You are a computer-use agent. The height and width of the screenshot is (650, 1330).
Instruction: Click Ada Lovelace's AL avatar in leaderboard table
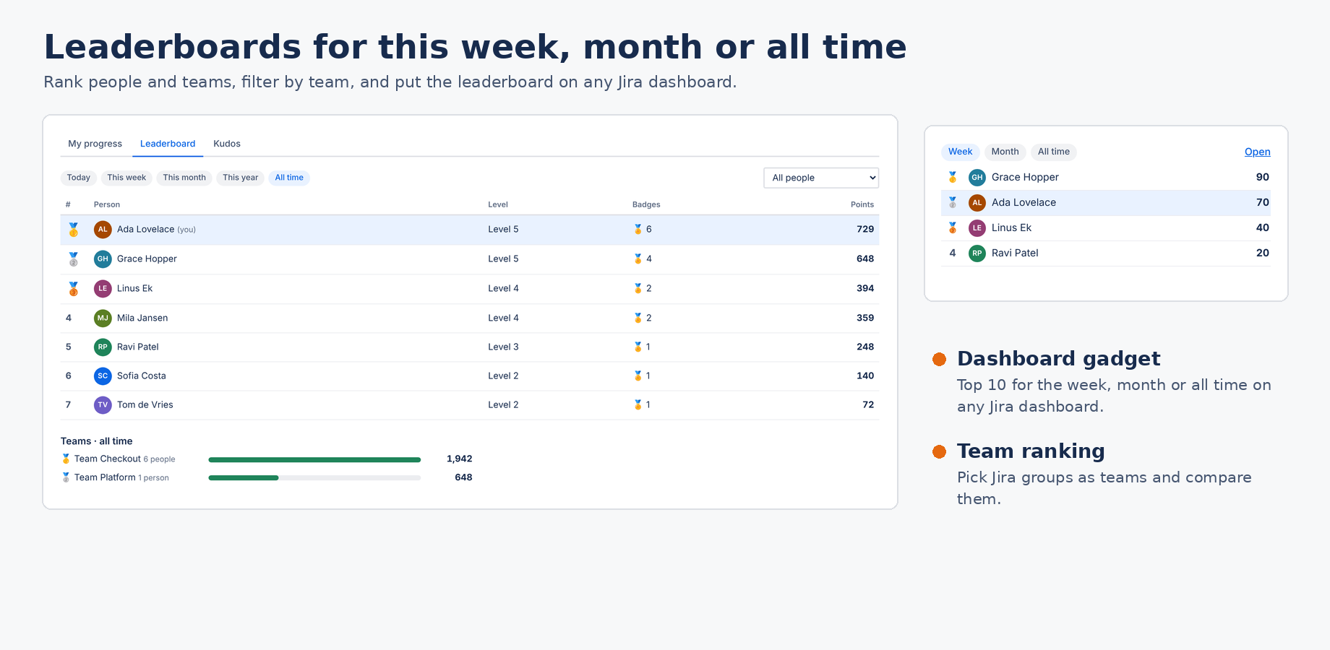click(103, 230)
